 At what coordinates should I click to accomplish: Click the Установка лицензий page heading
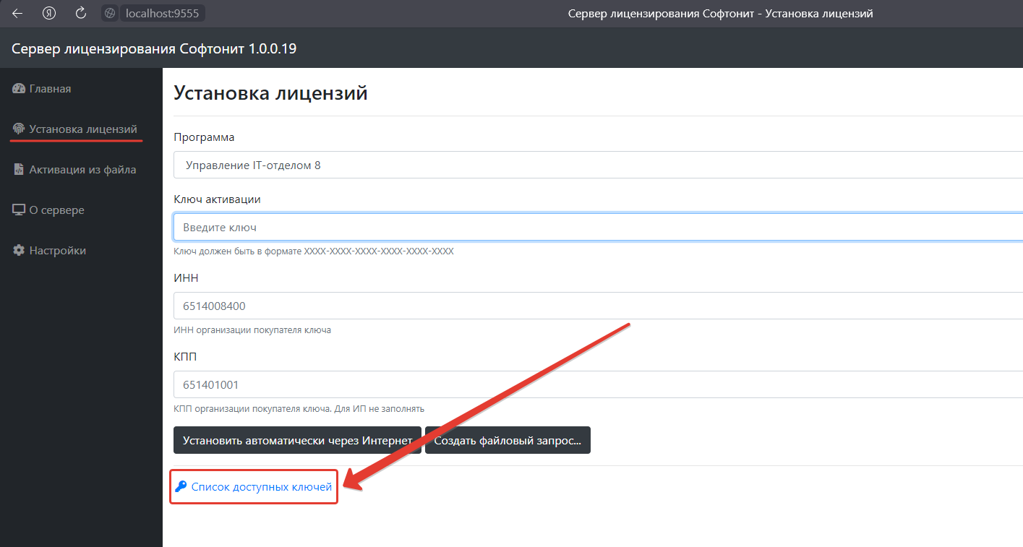click(x=270, y=92)
